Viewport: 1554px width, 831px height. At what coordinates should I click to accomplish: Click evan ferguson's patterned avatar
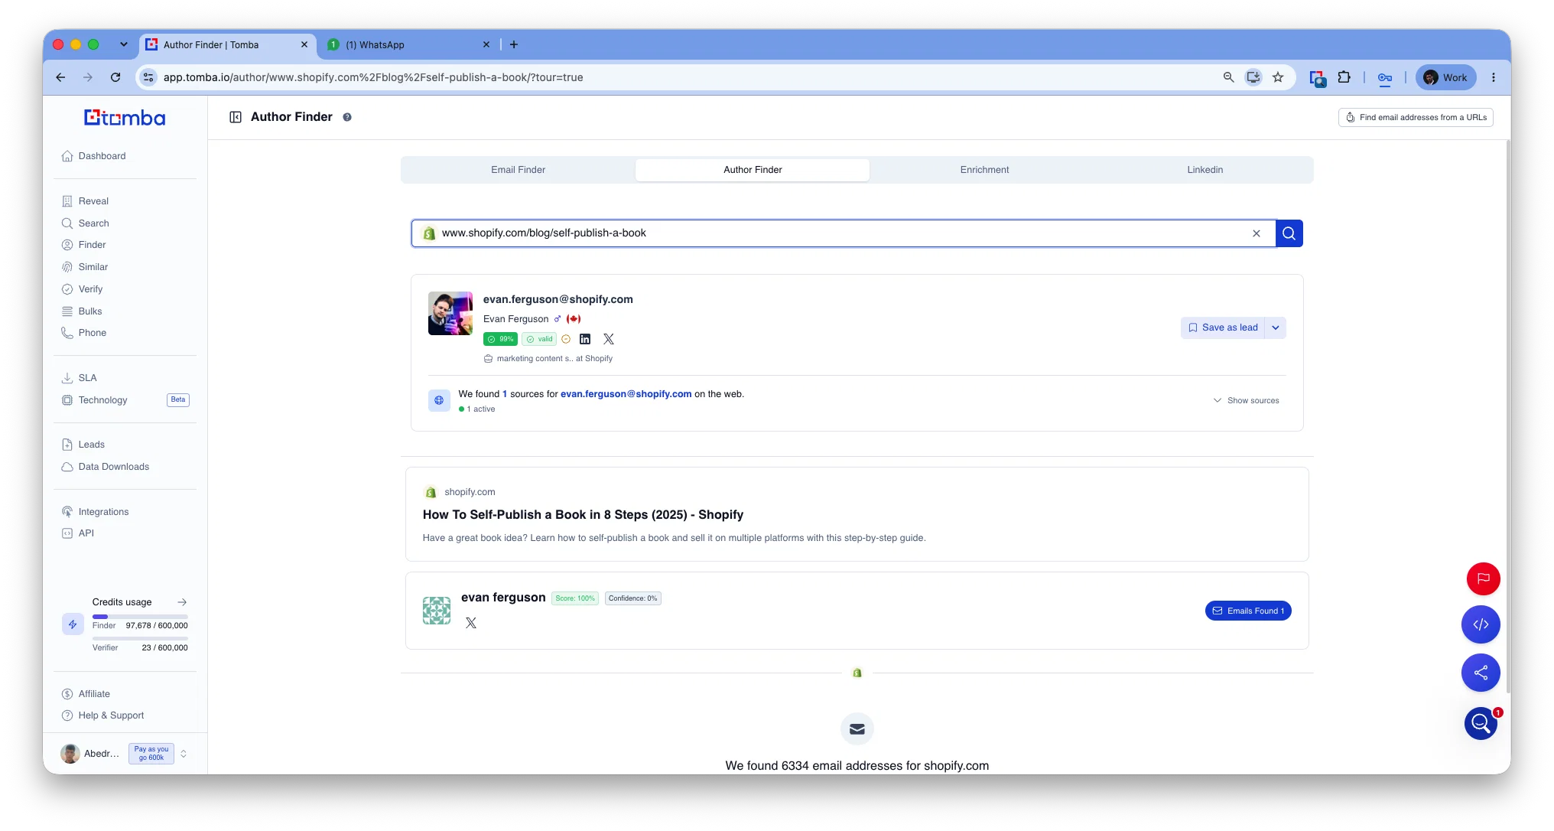pyautogui.click(x=437, y=611)
